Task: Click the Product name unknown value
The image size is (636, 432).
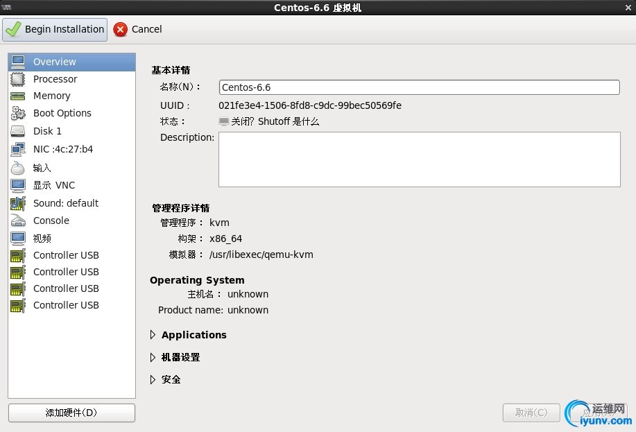Action: 248,310
